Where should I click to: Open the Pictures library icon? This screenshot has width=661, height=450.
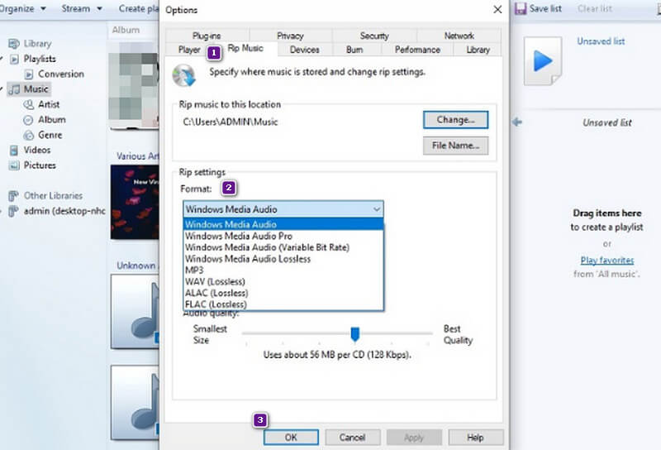[x=14, y=165]
